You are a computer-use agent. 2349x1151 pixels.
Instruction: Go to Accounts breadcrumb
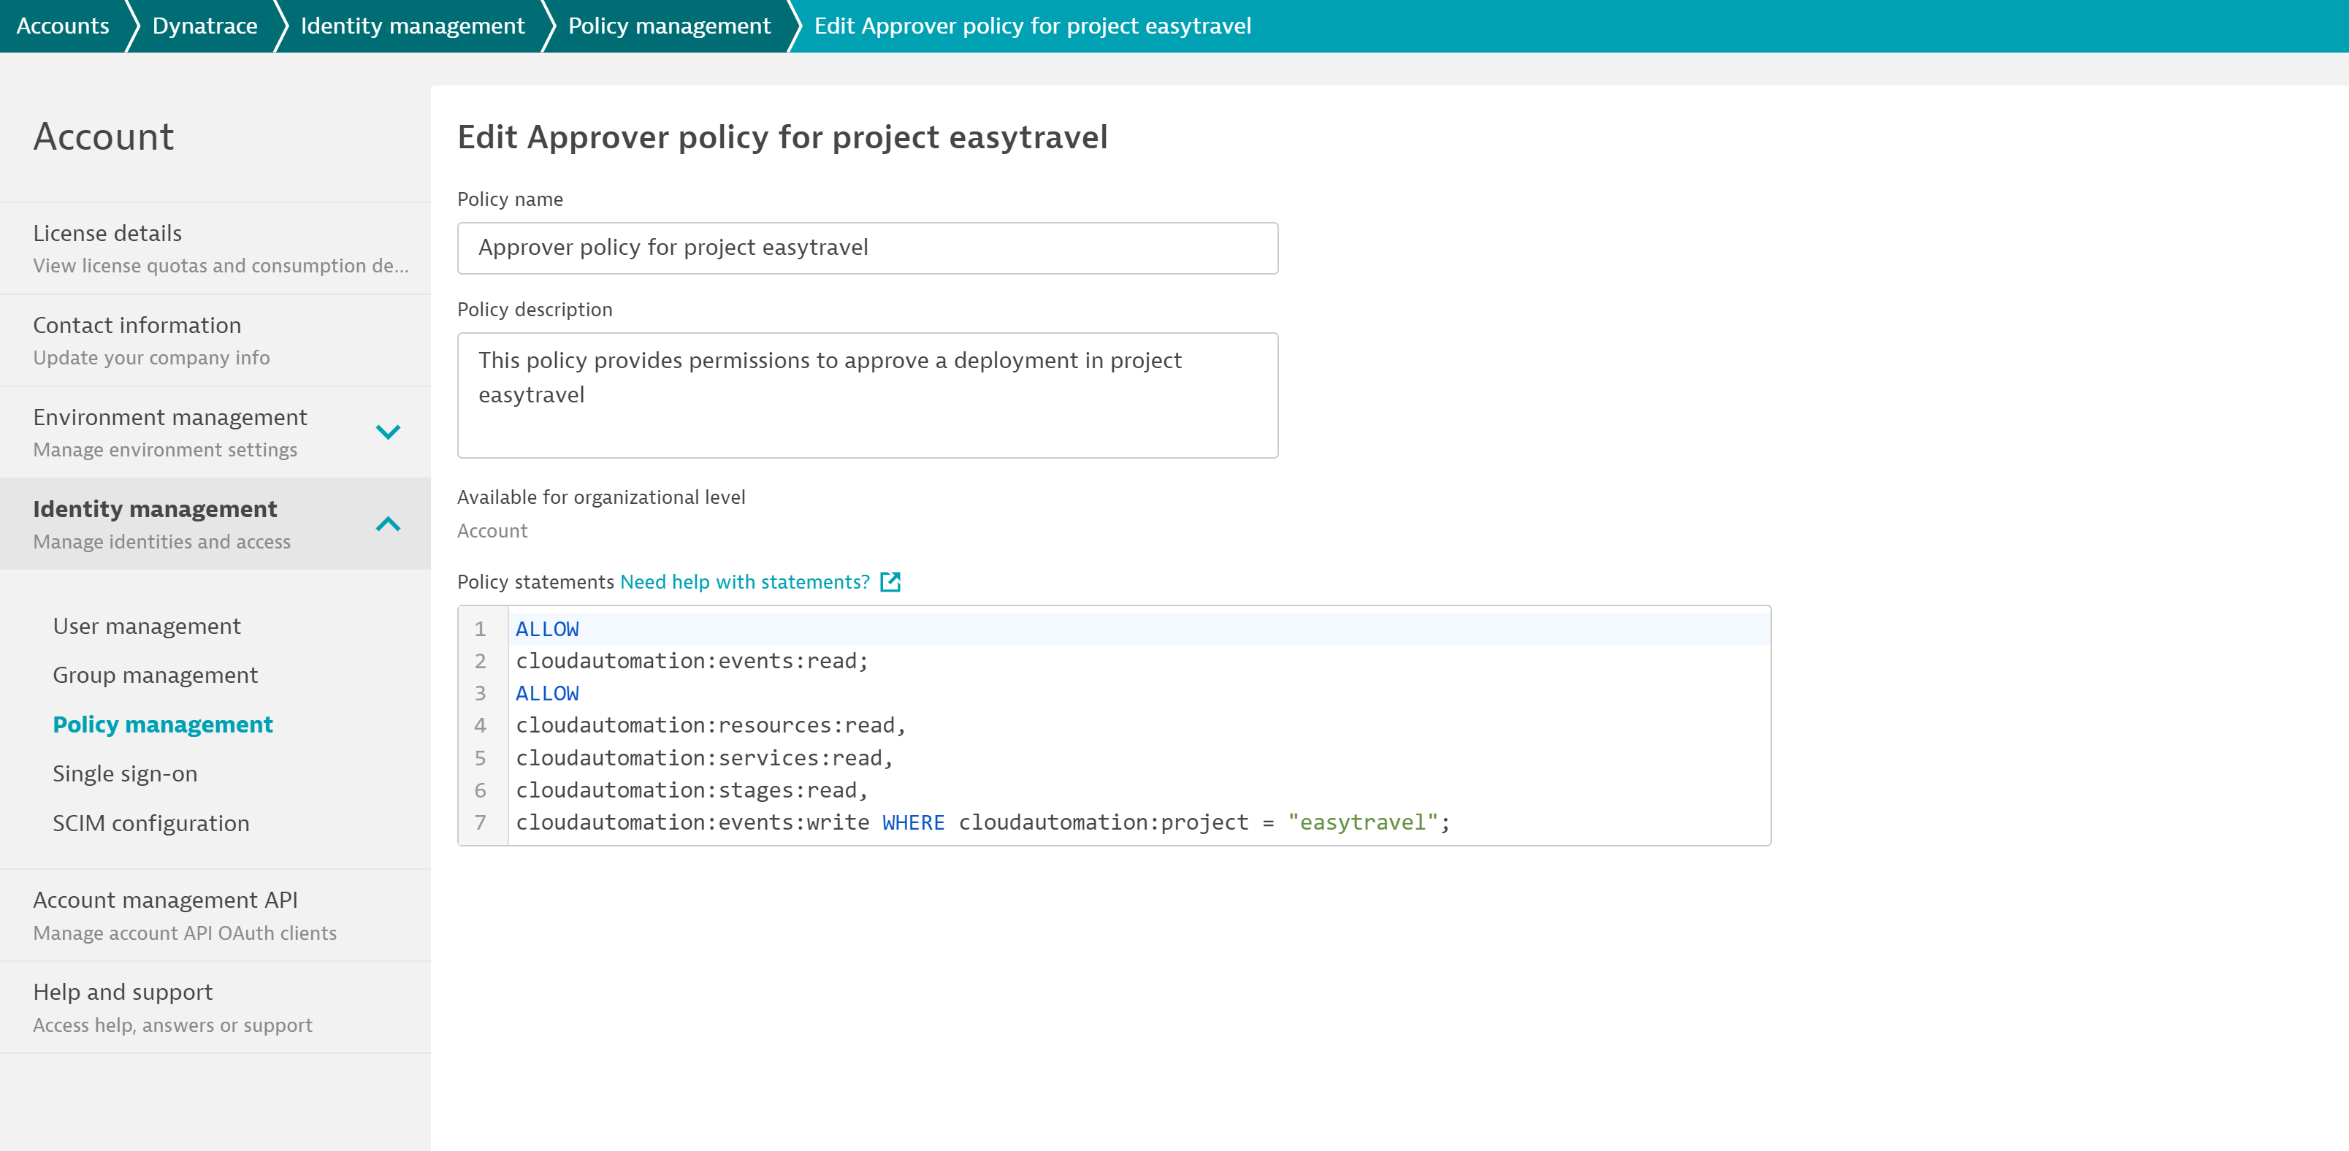[x=63, y=26]
